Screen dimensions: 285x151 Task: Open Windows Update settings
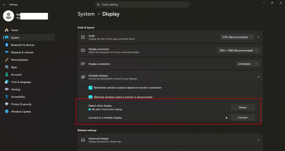tap(29, 112)
